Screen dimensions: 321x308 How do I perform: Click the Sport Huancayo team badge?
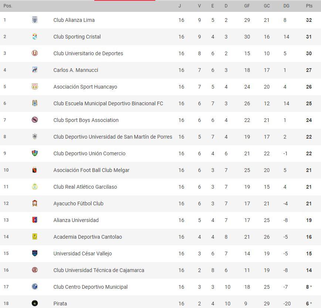tap(35, 87)
